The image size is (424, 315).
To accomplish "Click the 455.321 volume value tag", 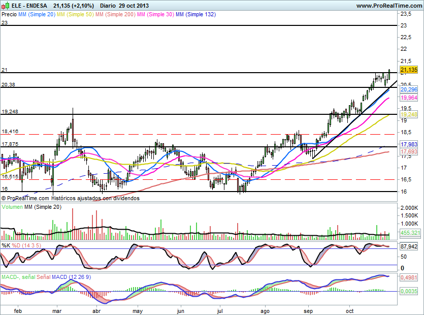I will pos(409,233).
